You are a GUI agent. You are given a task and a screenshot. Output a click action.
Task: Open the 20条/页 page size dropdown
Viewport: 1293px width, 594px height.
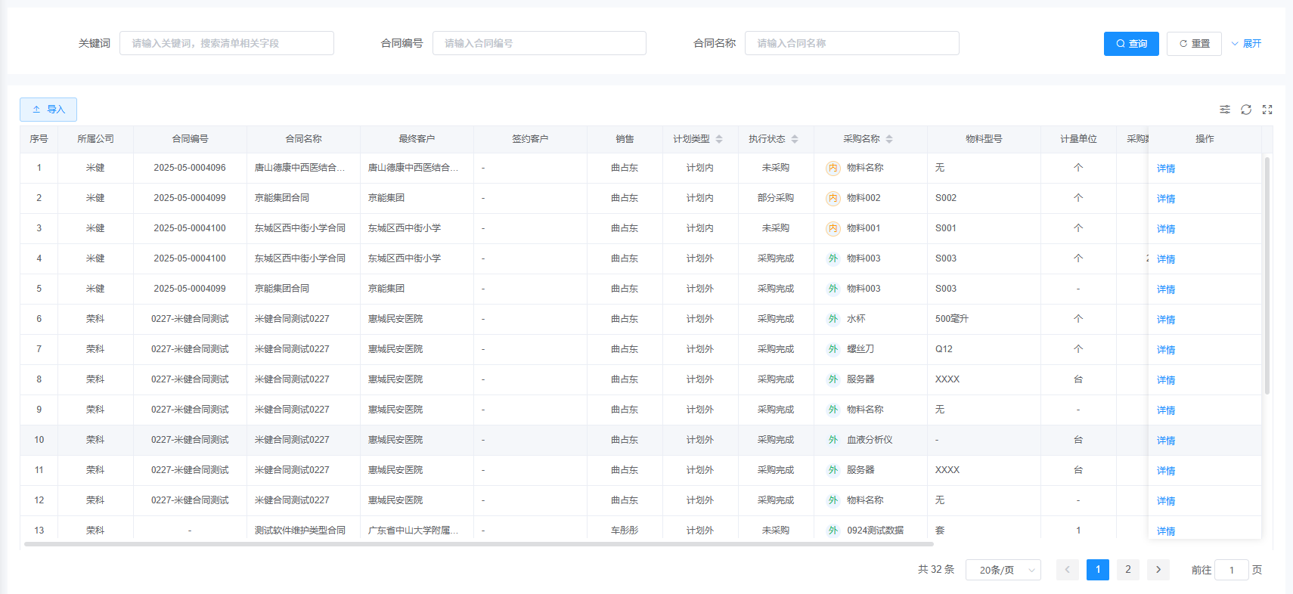pos(1003,570)
